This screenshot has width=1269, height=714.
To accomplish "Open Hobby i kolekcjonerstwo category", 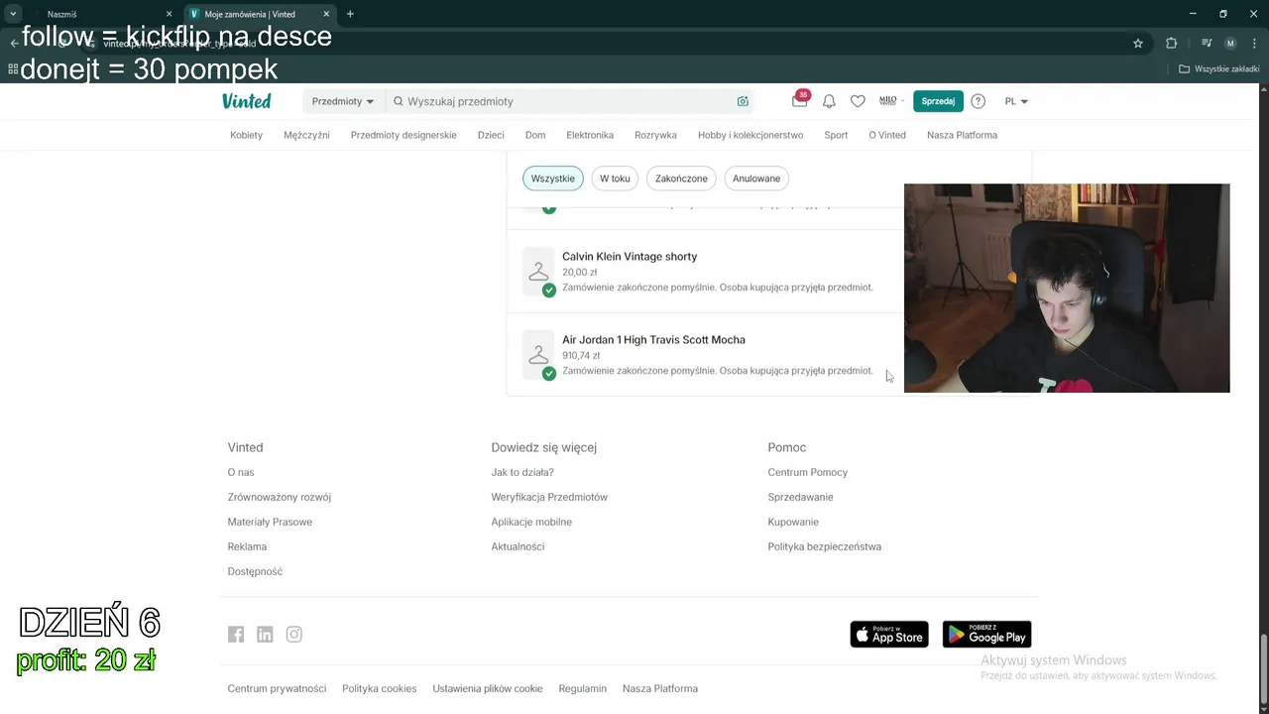I will 750,135.
